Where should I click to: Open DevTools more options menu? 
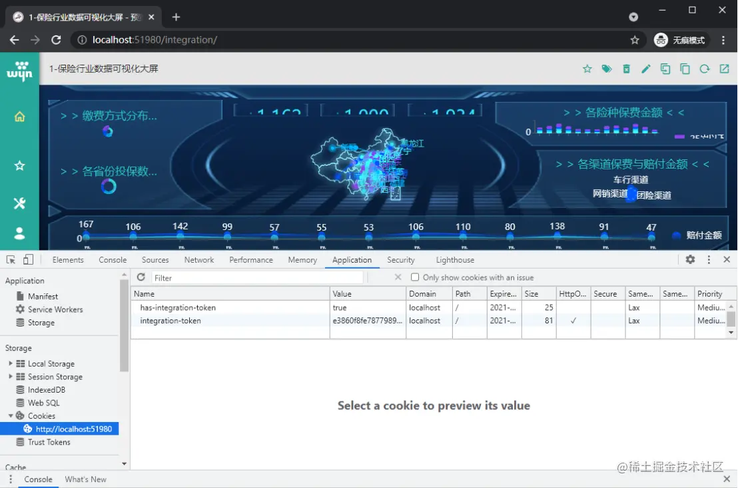pyautogui.click(x=709, y=259)
